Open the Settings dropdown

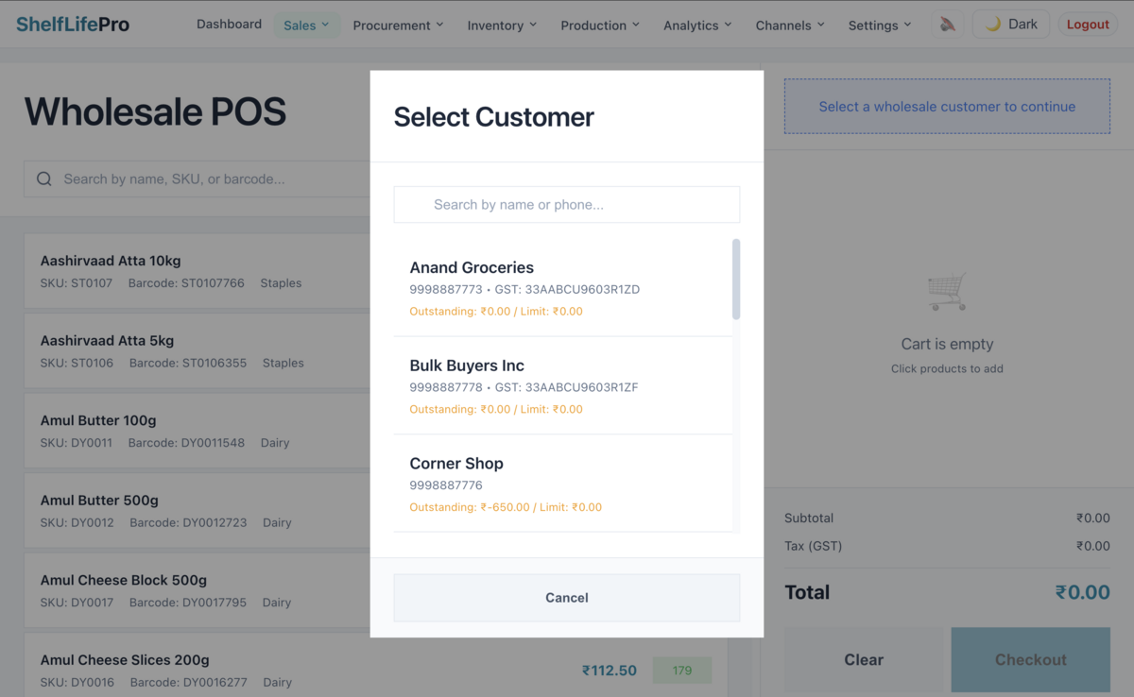879,25
